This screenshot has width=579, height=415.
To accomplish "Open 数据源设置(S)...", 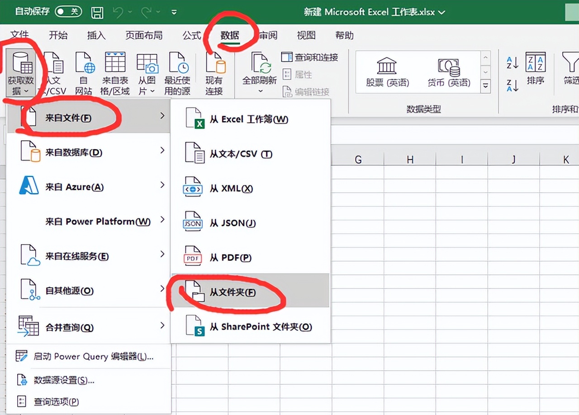I will pos(89,380).
